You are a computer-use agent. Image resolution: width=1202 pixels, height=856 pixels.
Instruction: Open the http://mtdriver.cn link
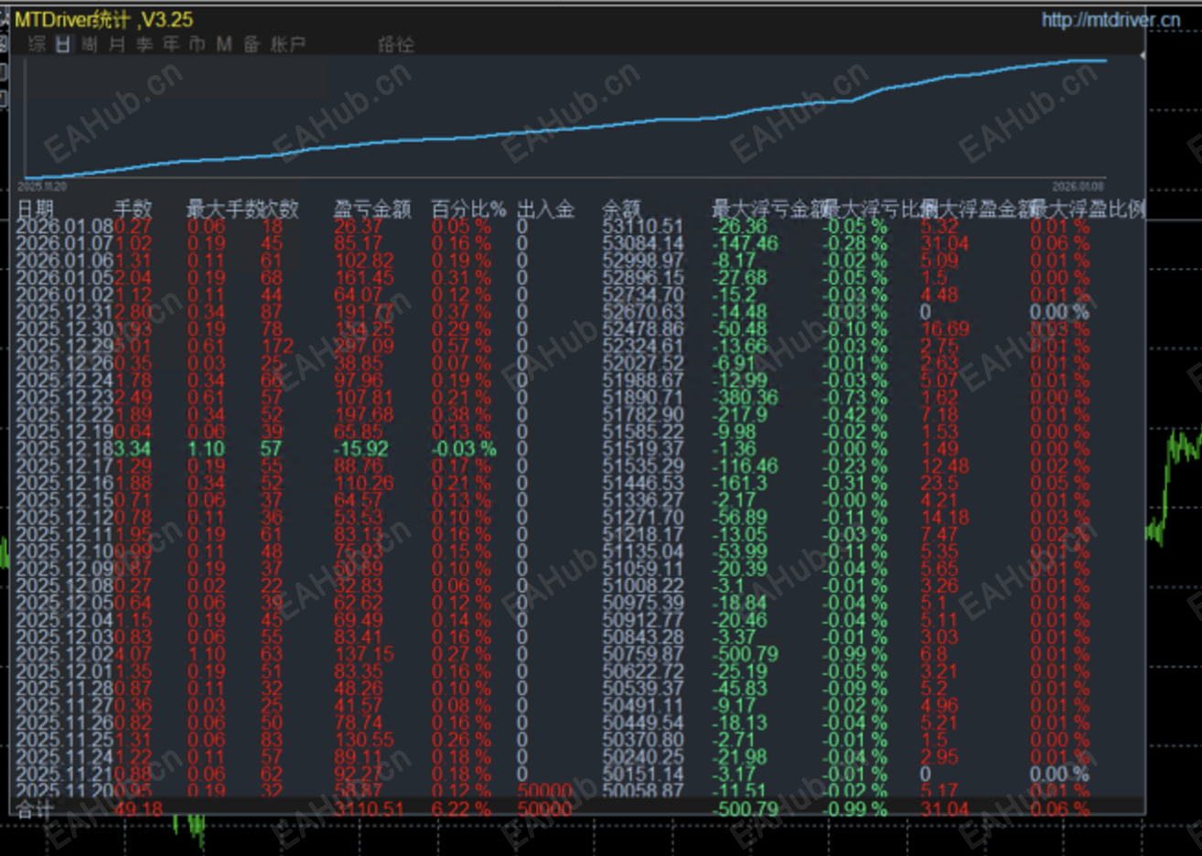pos(1111,19)
